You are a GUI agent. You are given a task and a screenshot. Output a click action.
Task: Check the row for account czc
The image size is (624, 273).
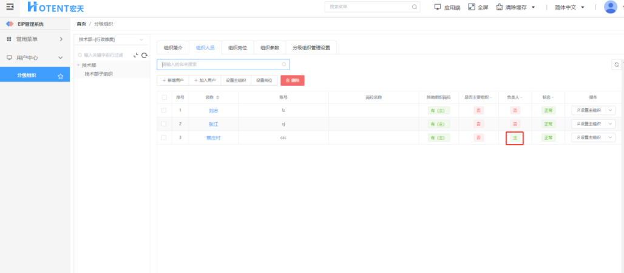pyautogui.click(x=164, y=137)
